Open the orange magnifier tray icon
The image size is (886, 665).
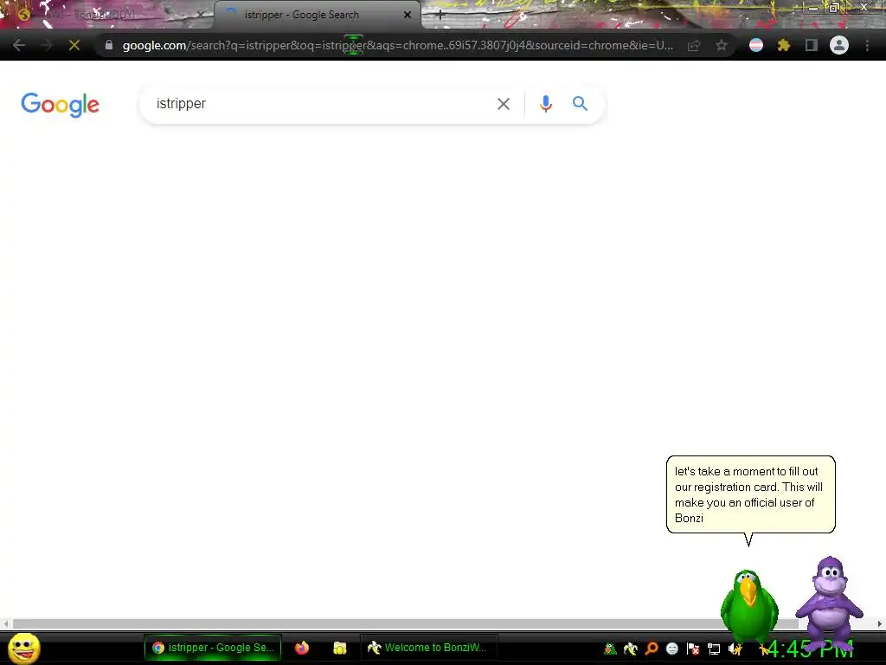[x=652, y=649]
